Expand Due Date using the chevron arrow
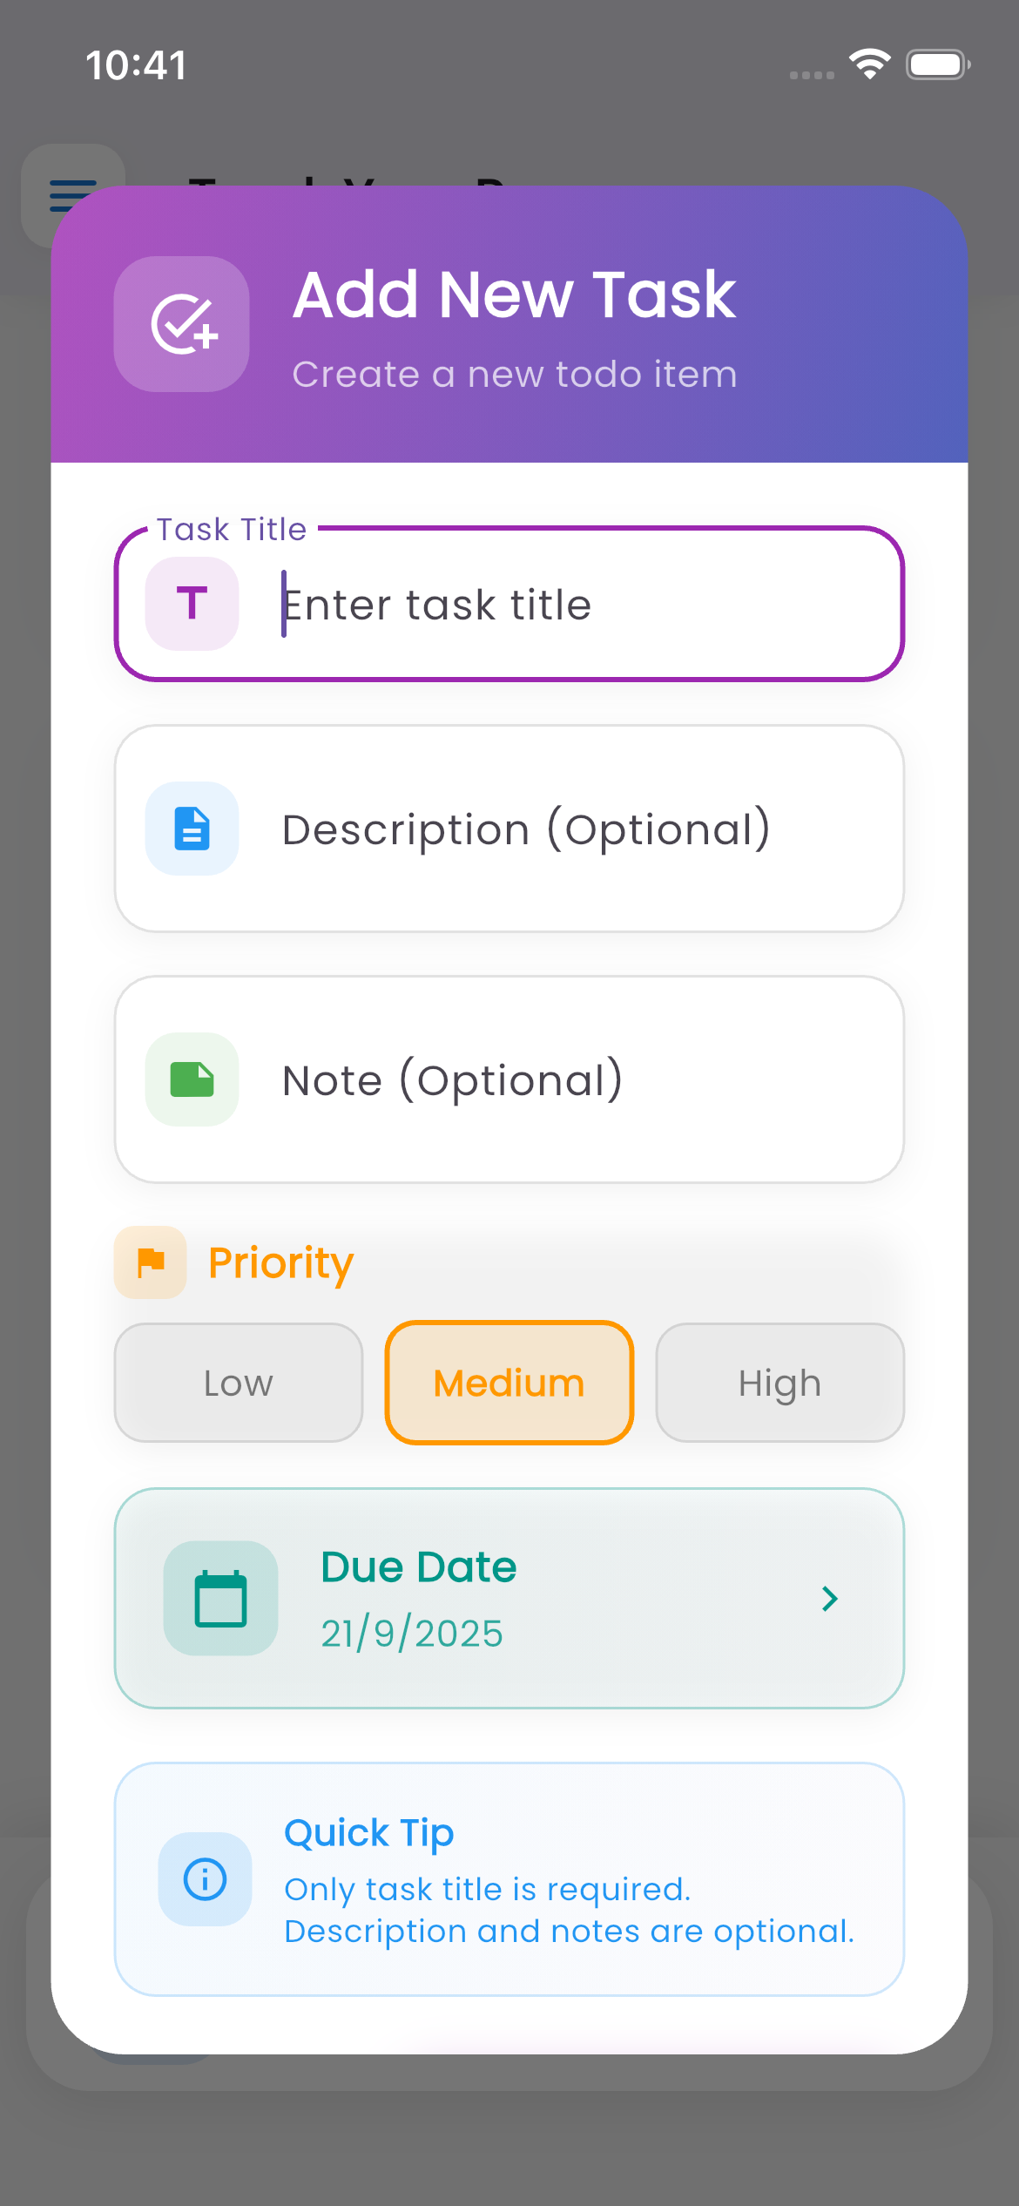The height and width of the screenshot is (2206, 1019). pyautogui.click(x=828, y=1598)
